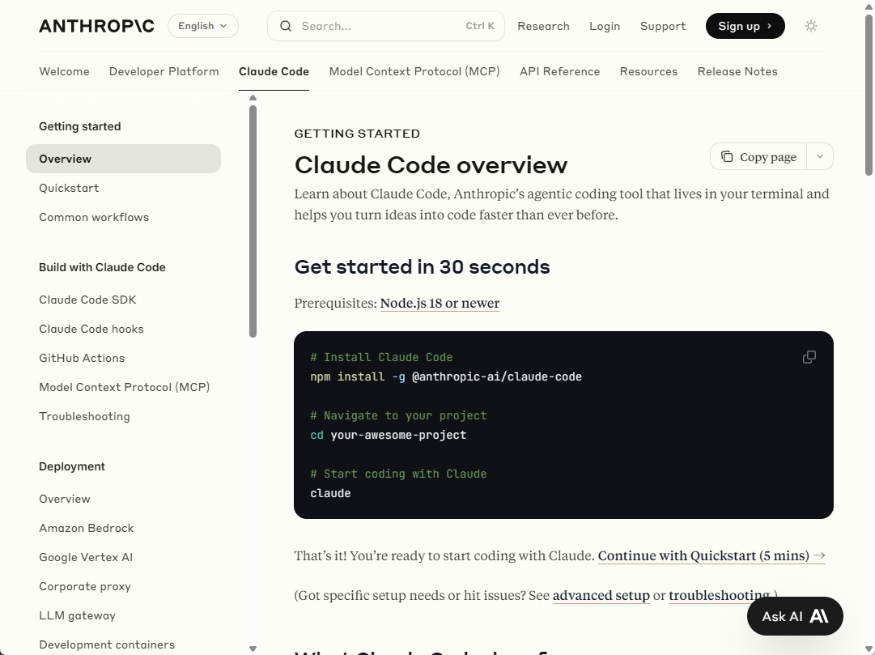Open the Model Context Protocol (MCP) tab

414,71
